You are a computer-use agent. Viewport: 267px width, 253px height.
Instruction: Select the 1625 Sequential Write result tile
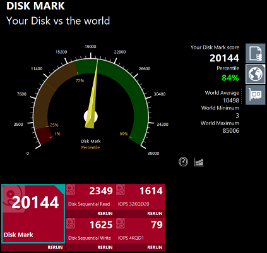pyautogui.click(x=90, y=231)
